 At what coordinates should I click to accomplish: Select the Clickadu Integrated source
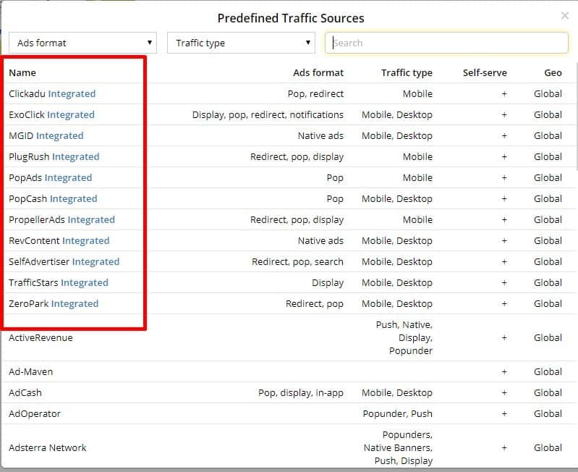[52, 93]
